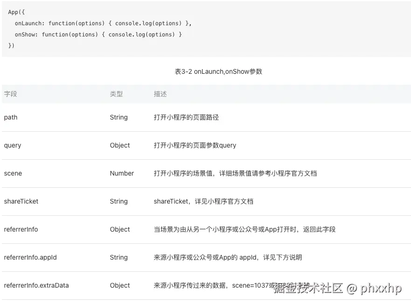Click the App({ opening code line
This screenshot has height=304, width=411.
tap(16, 12)
